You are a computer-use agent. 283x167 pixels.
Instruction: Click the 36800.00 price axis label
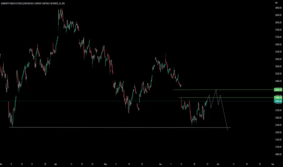pyautogui.click(x=278, y=44)
